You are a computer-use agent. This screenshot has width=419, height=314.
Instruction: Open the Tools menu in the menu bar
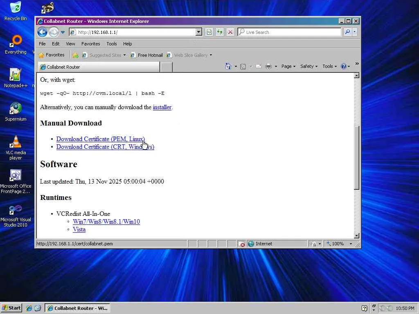[111, 44]
